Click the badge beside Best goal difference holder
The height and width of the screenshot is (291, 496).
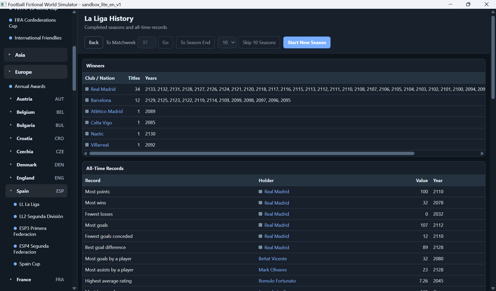coord(260,247)
